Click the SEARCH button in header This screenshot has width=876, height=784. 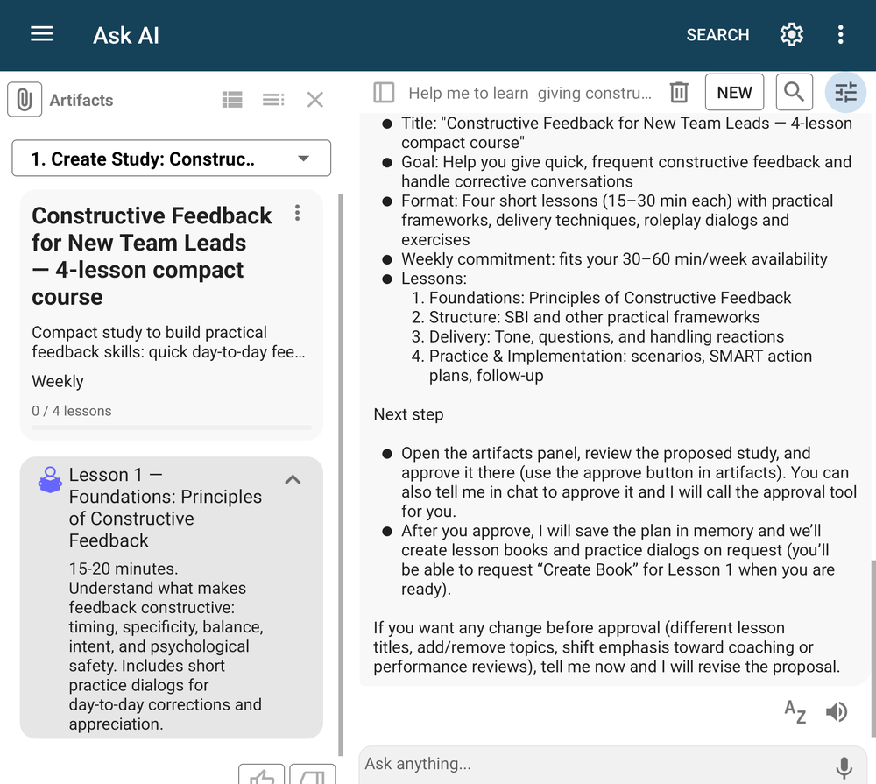click(x=717, y=35)
